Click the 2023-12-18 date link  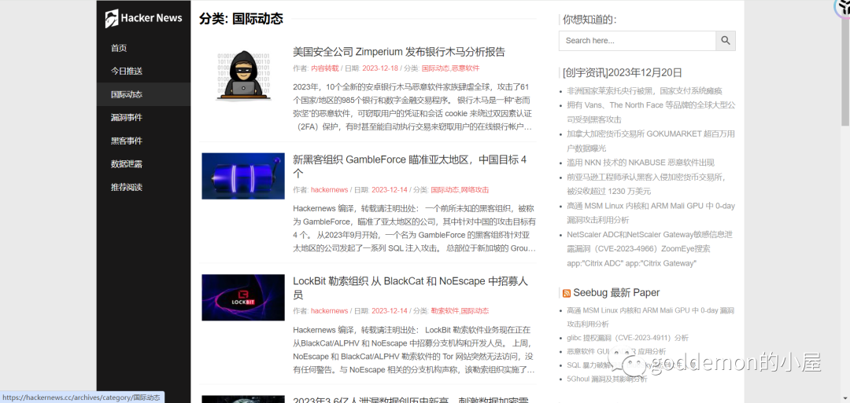[x=380, y=68]
